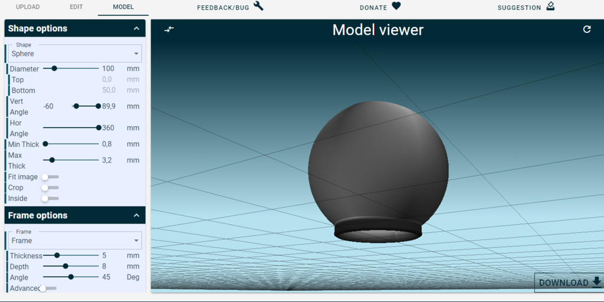604x302 pixels.
Task: Collapse the Frame options panel
Action: [136, 215]
